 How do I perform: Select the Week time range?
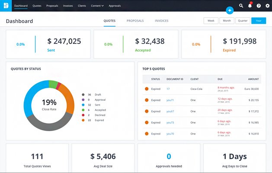point(211,21)
